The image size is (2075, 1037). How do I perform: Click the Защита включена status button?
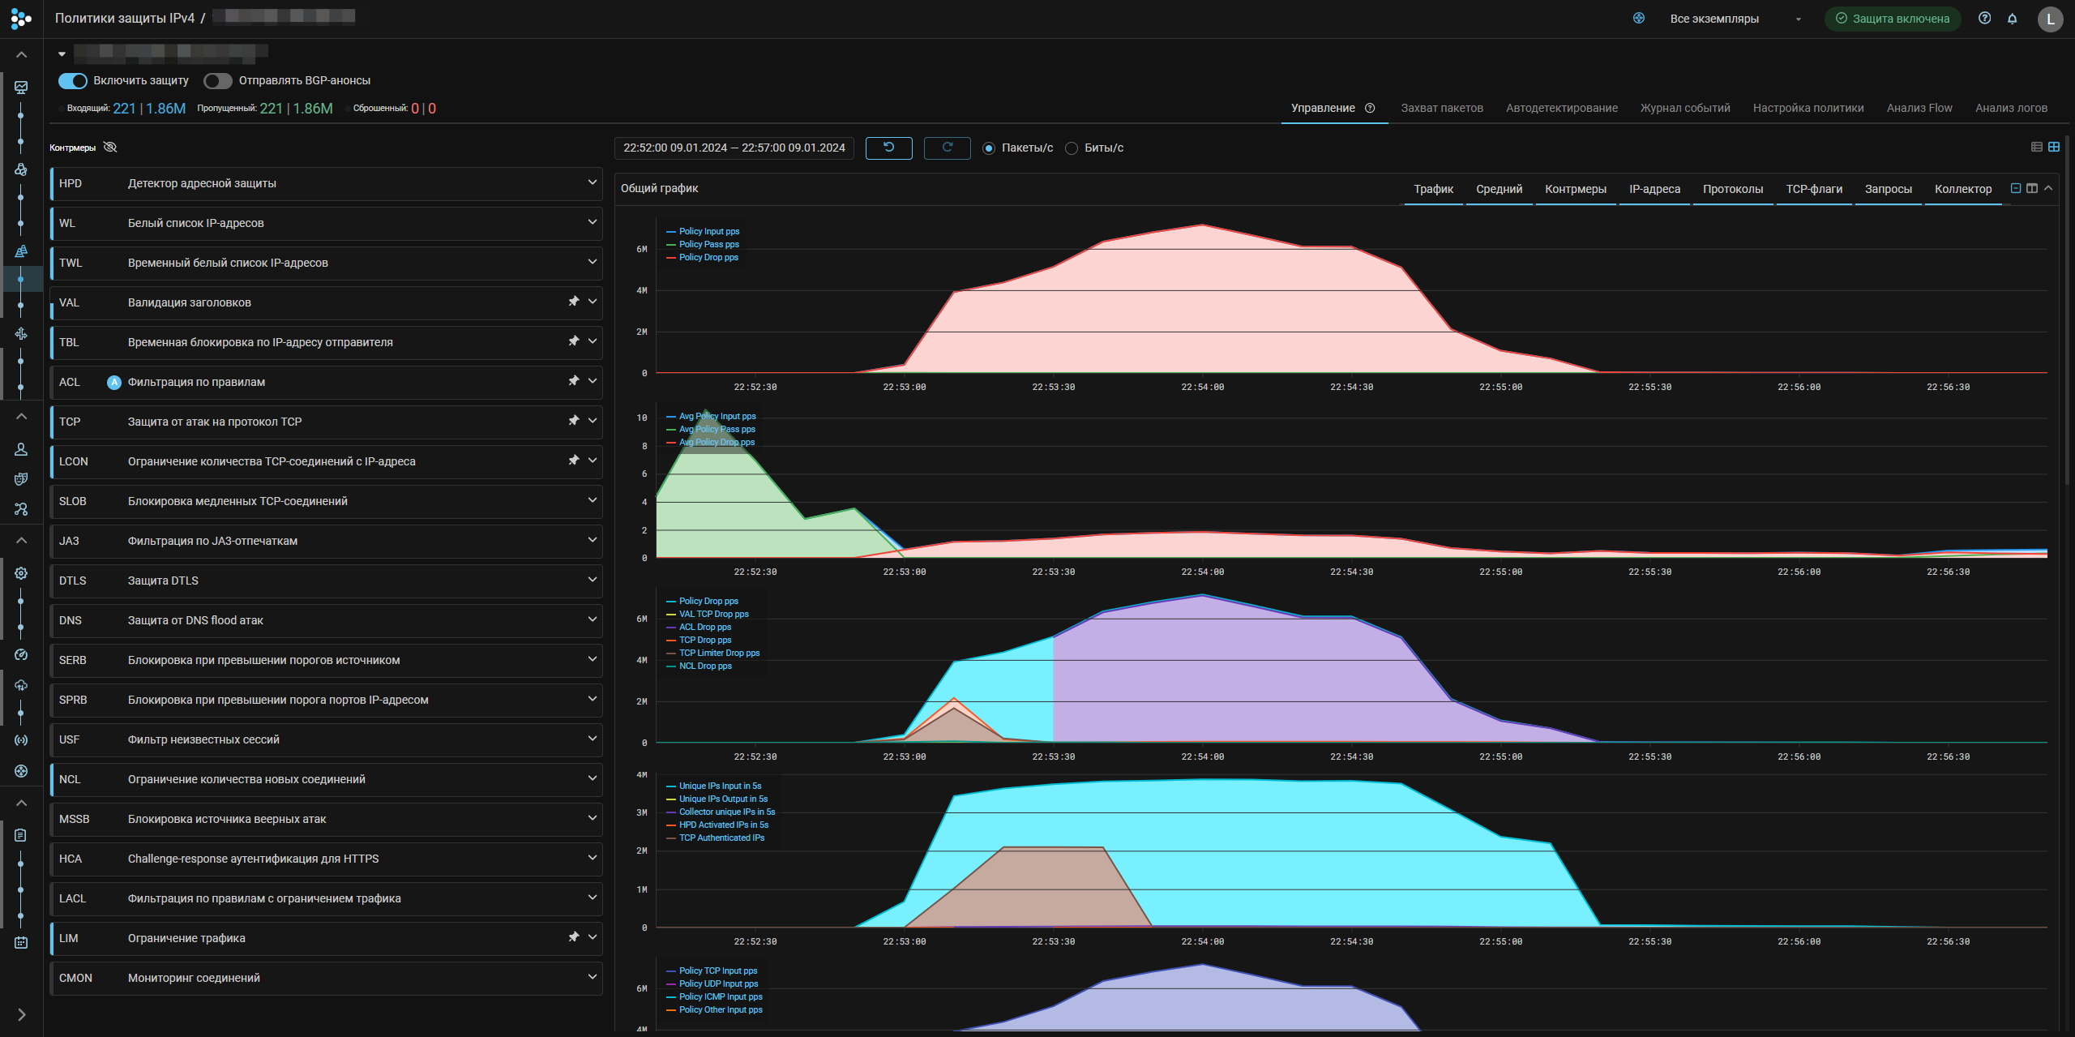[x=1892, y=19]
